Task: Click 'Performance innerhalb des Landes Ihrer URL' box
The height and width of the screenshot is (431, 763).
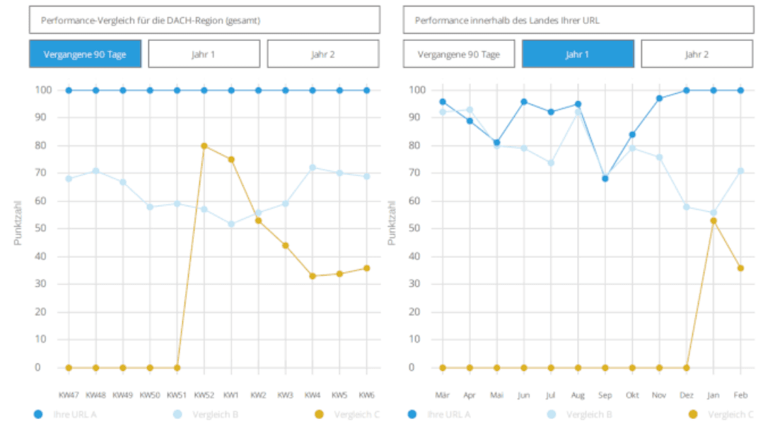Action: (x=578, y=20)
